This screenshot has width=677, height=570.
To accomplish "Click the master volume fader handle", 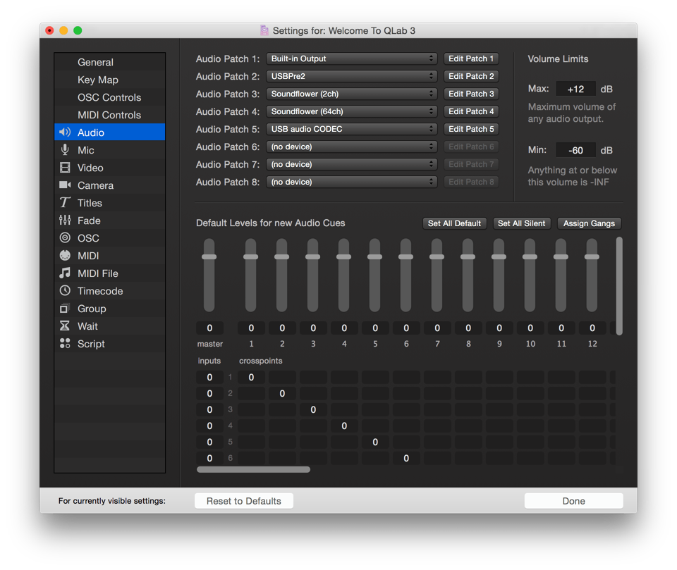I will click(x=209, y=257).
